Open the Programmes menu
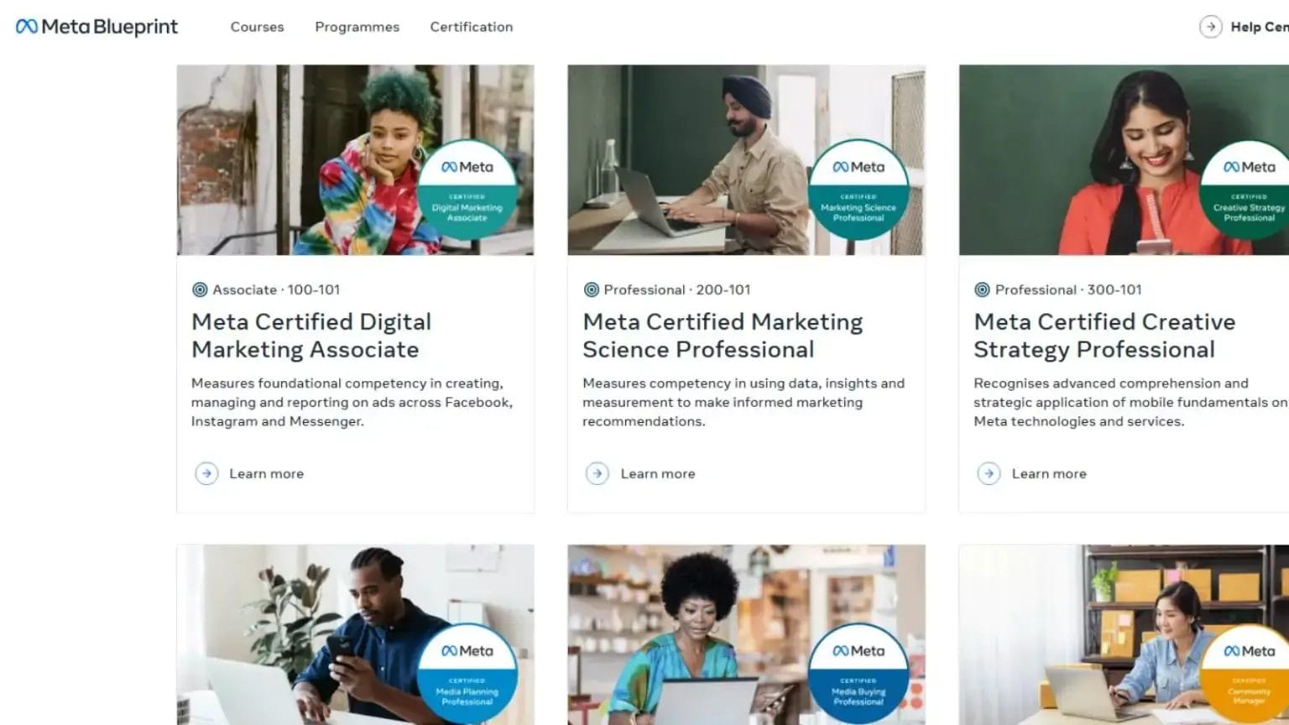This screenshot has width=1289, height=725. click(x=357, y=27)
